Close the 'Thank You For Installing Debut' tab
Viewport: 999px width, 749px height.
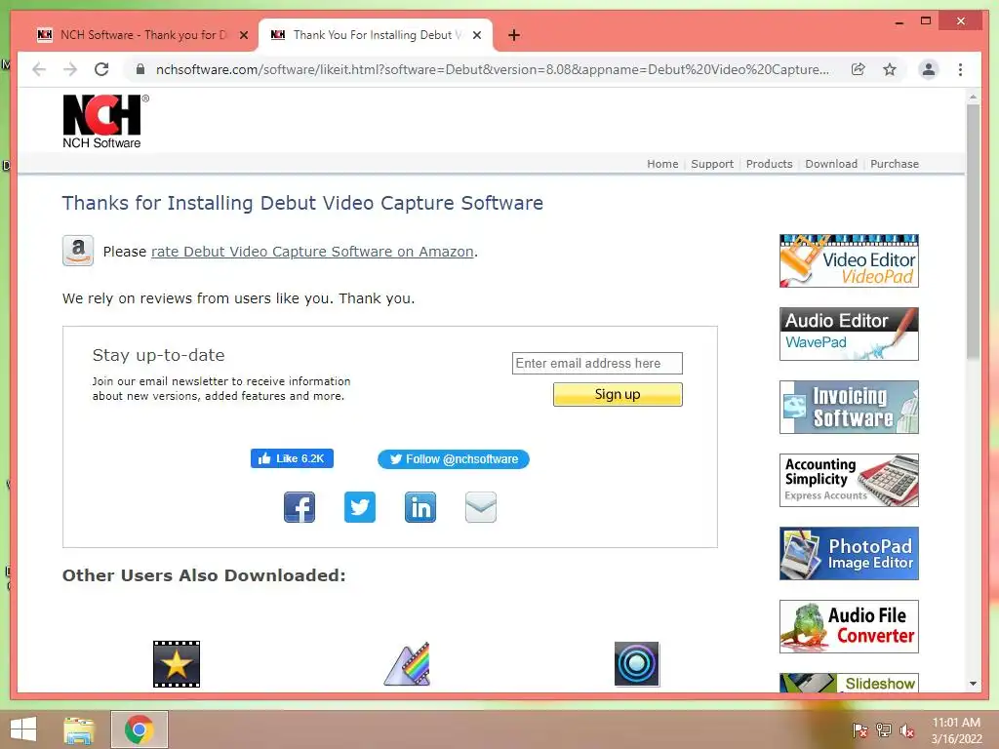coord(476,35)
